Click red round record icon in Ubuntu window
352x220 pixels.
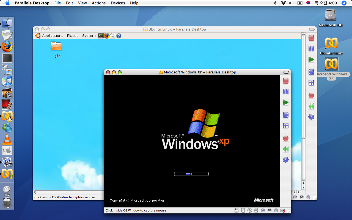(311, 95)
